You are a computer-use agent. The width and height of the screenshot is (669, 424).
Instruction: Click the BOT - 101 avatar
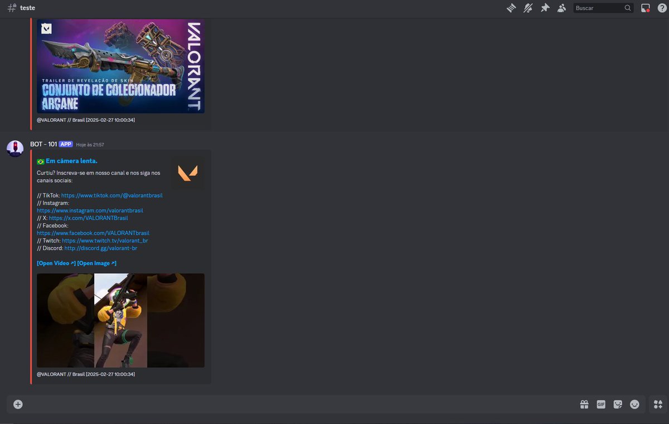pyautogui.click(x=15, y=149)
